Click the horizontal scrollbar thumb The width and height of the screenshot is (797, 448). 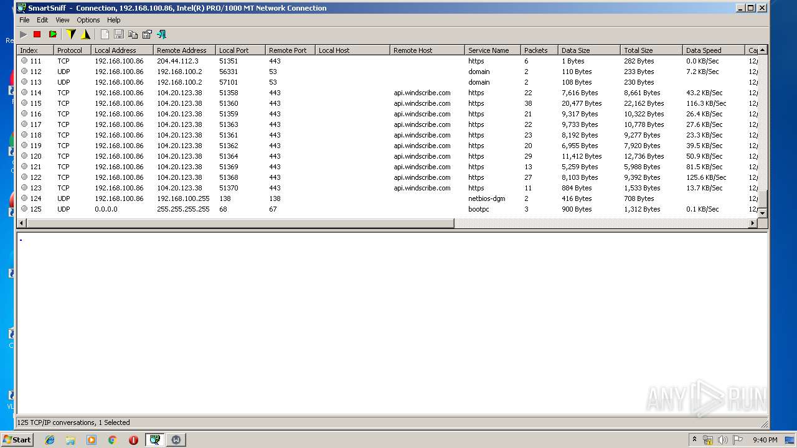[x=239, y=223]
